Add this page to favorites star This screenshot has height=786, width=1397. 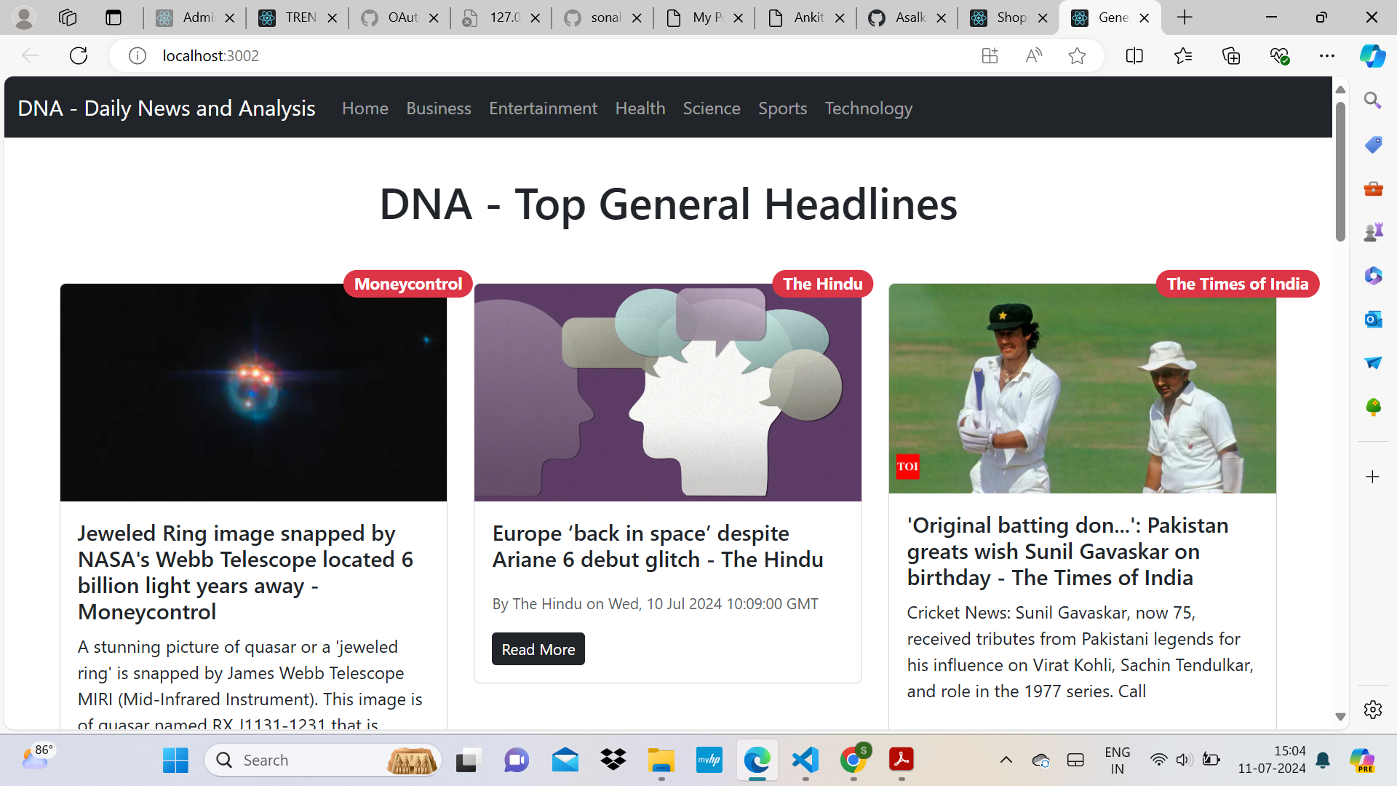(1077, 55)
